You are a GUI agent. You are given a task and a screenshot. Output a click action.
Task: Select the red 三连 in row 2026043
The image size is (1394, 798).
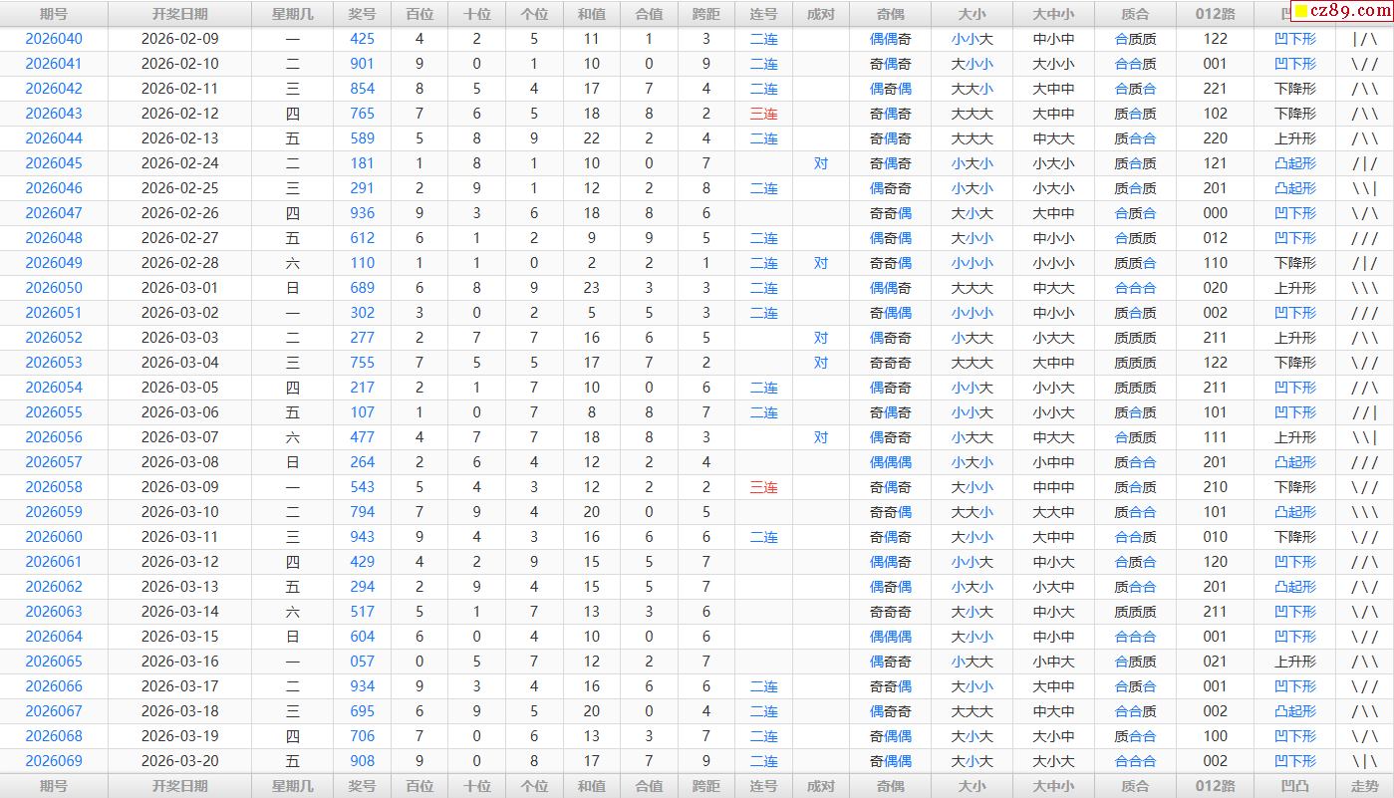pyautogui.click(x=763, y=114)
